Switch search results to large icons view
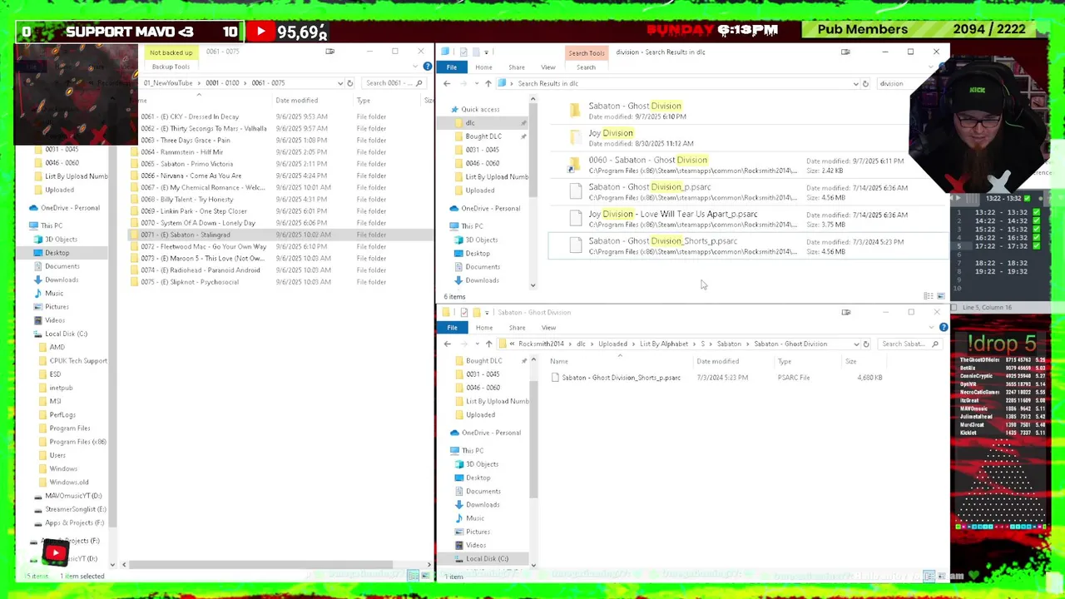 pos(941,296)
